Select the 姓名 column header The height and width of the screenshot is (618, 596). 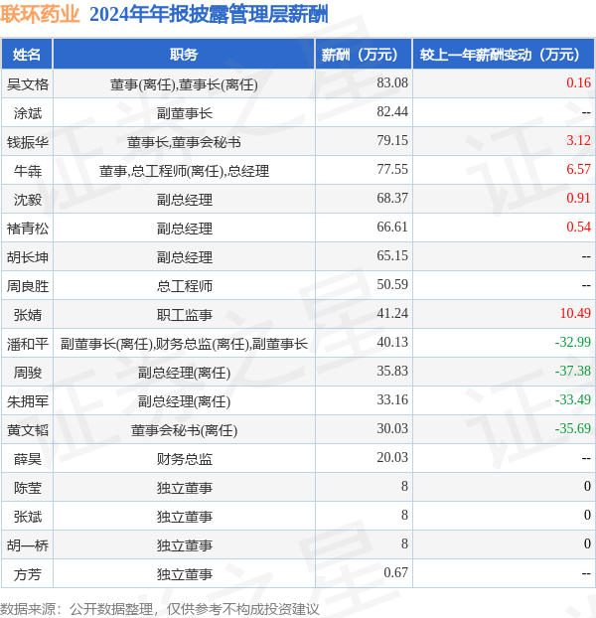pos(27,55)
